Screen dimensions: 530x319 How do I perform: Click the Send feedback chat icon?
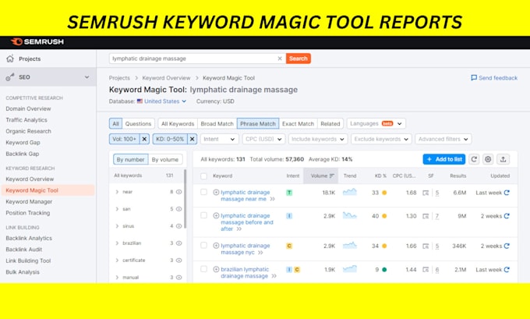(x=474, y=78)
